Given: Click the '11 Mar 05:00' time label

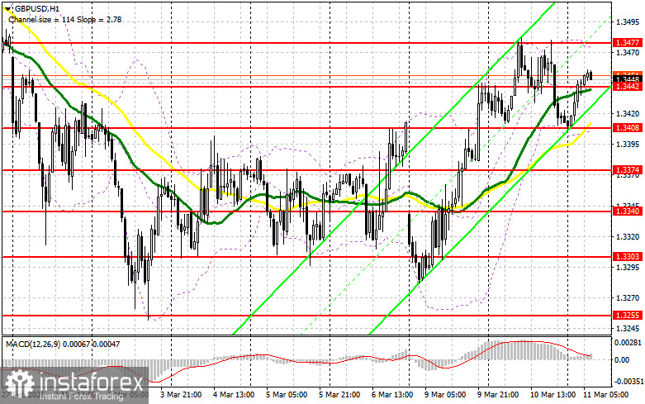Looking at the screenshot, I should click(x=605, y=395).
